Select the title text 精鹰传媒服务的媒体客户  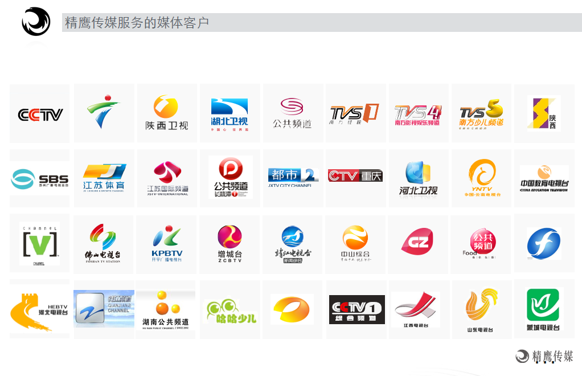pos(137,23)
